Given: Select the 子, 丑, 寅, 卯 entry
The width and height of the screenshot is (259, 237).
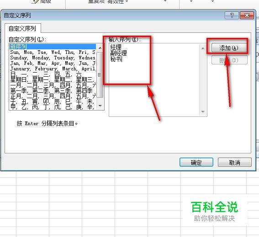Looking at the screenshot, I should (53, 101).
